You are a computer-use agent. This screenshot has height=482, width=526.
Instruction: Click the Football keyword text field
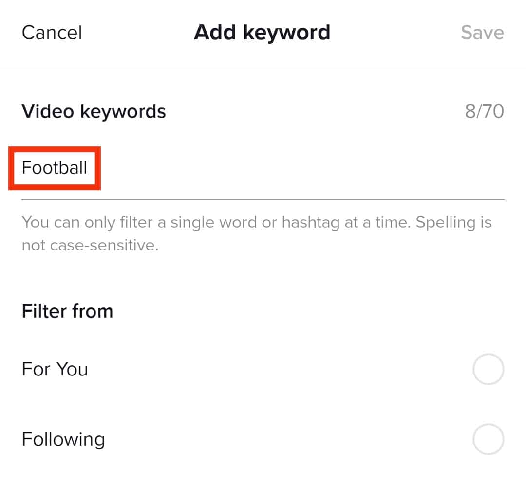coord(55,168)
